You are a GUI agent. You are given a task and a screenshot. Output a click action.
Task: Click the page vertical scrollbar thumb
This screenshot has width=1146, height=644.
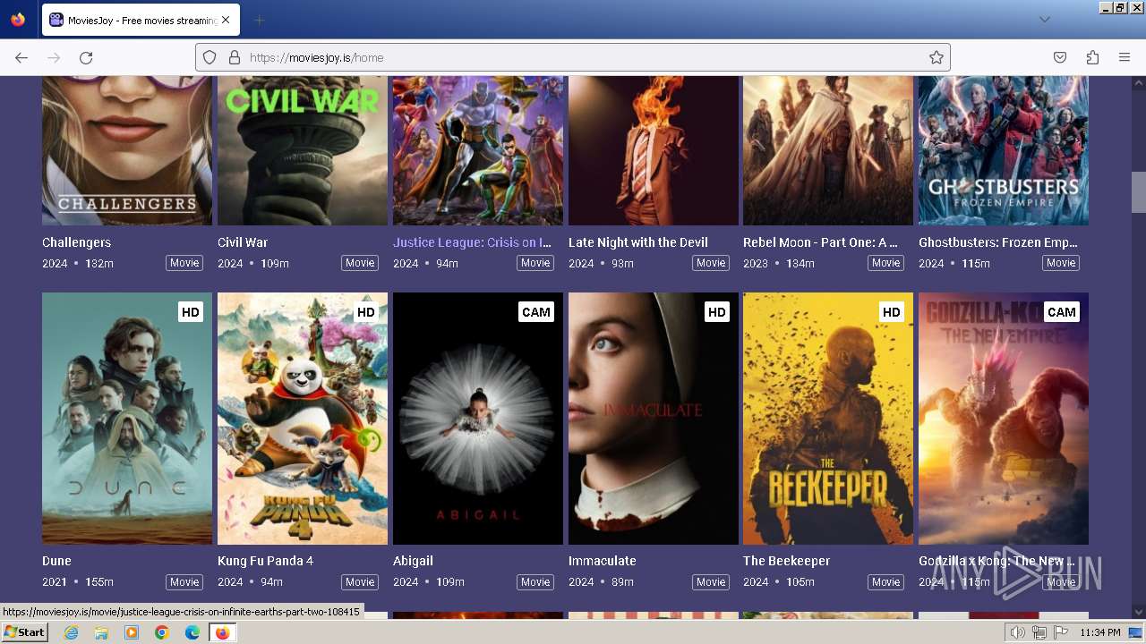(1138, 192)
